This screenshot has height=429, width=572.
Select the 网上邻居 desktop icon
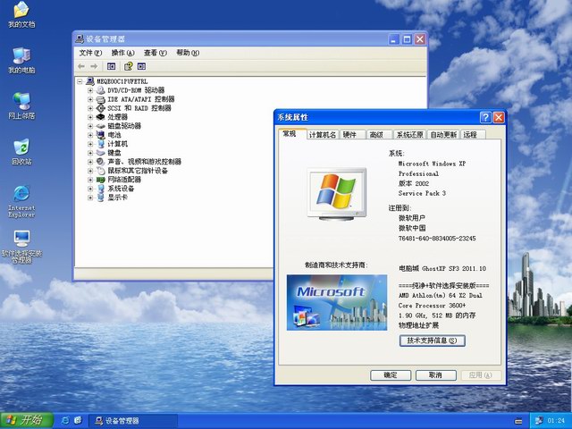point(21,105)
